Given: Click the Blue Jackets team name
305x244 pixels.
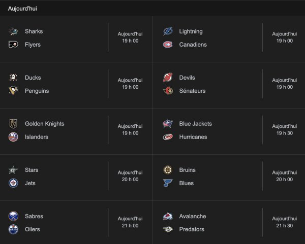Looking at the screenshot, I should [x=196, y=124].
